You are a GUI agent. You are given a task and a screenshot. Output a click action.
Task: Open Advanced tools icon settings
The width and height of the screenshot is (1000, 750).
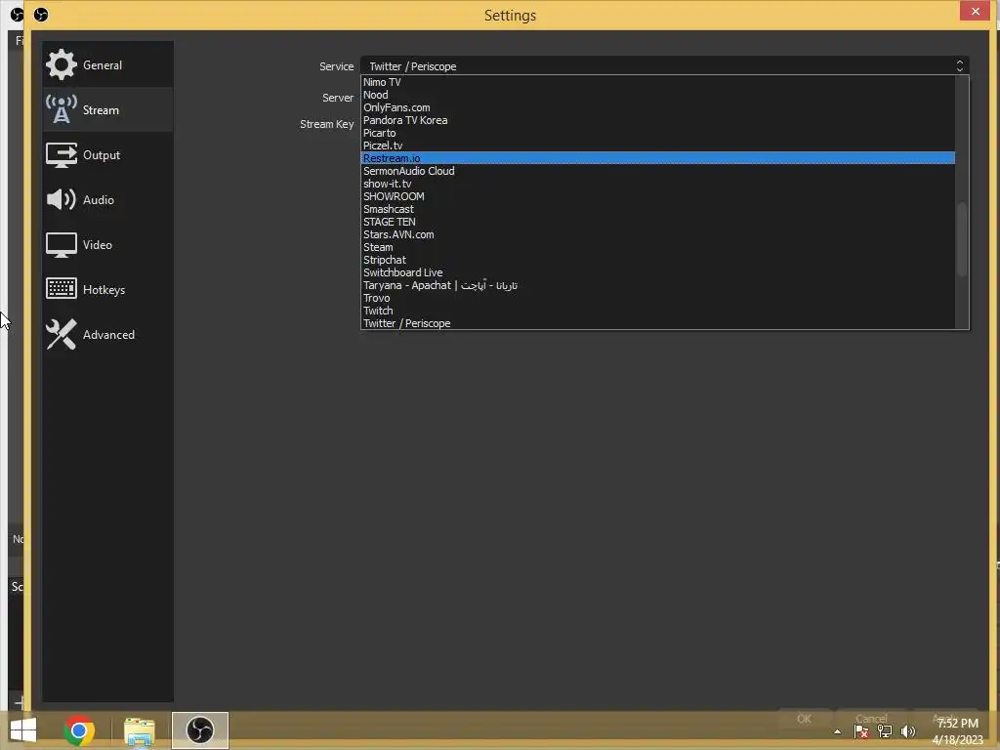62,334
